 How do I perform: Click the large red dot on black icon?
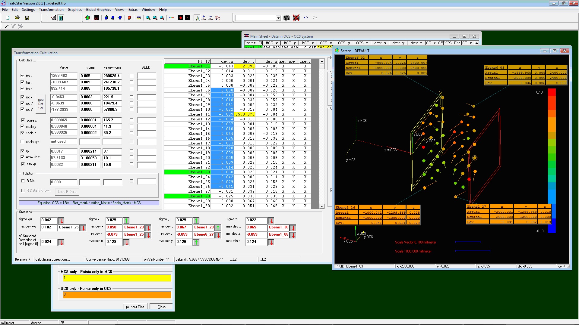click(181, 18)
